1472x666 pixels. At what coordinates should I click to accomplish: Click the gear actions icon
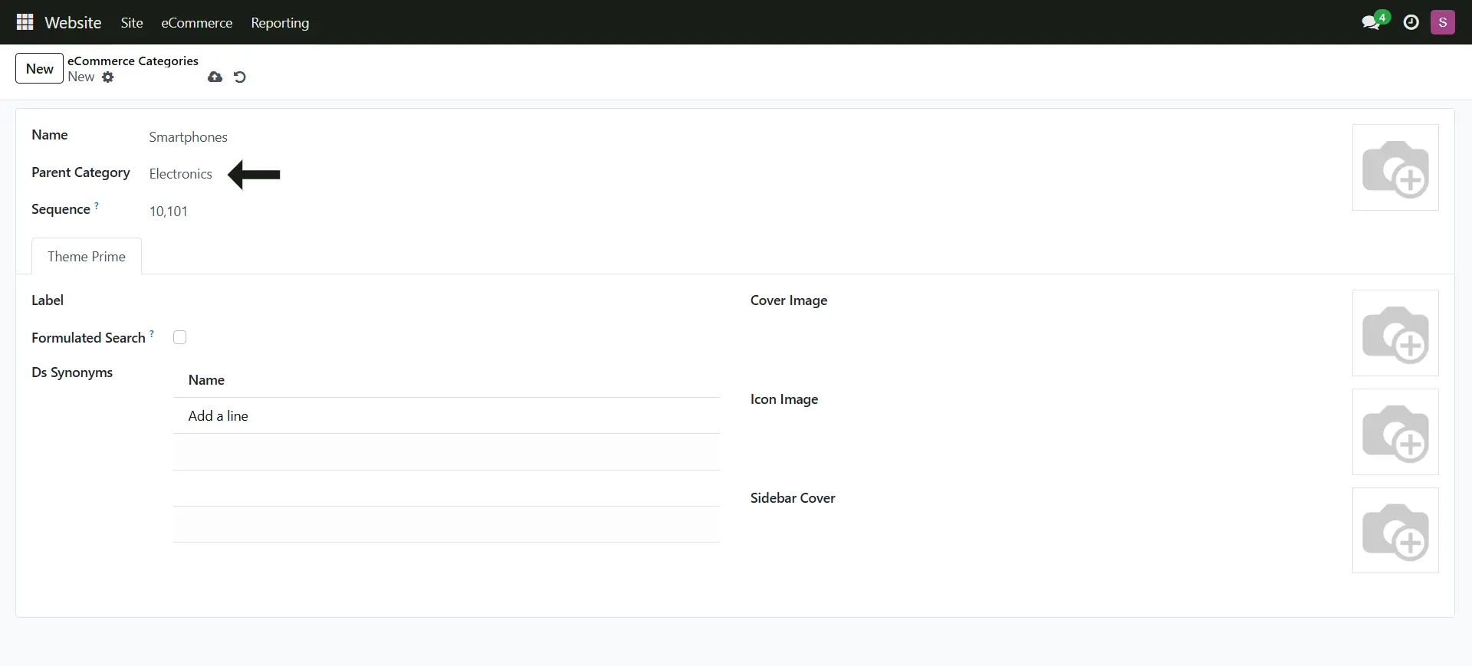click(108, 77)
